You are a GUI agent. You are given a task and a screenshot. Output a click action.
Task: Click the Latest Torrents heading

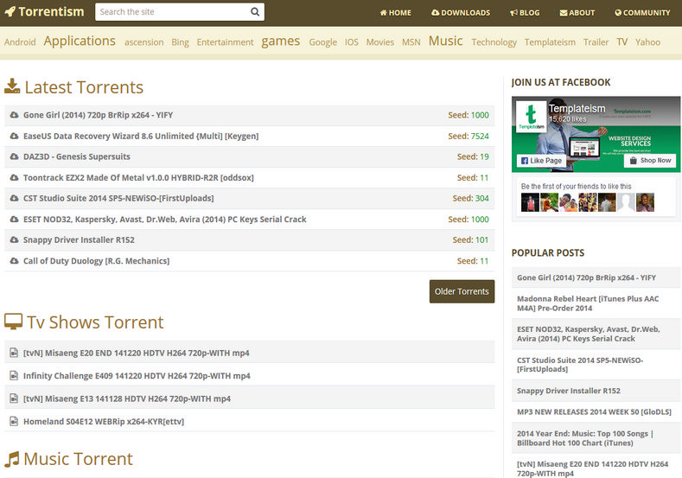[84, 87]
